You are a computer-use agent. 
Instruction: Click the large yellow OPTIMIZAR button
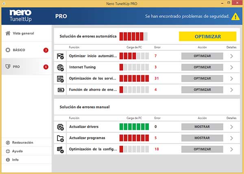pos(207,37)
